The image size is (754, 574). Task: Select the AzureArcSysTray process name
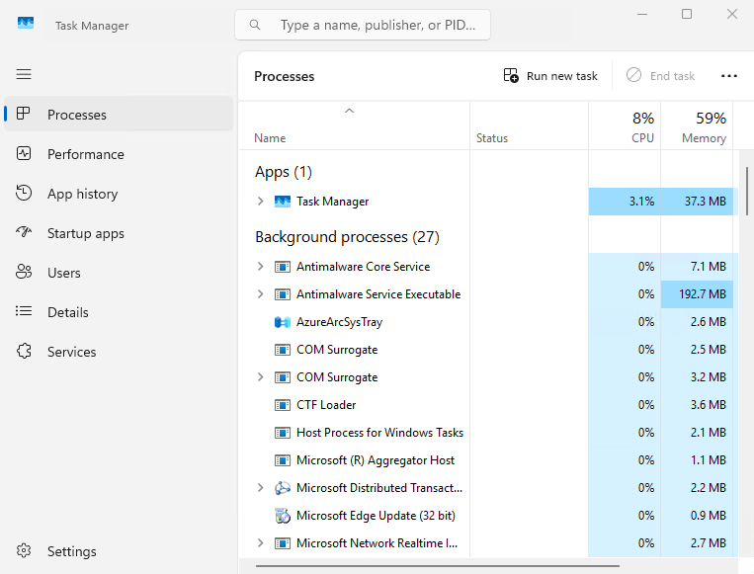click(340, 322)
